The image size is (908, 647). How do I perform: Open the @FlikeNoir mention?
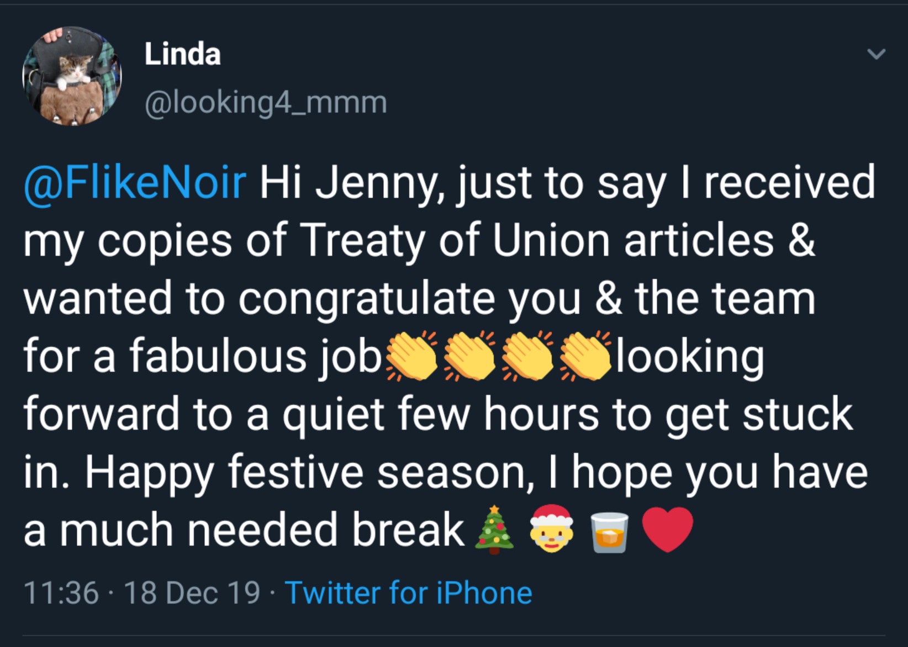point(135,182)
